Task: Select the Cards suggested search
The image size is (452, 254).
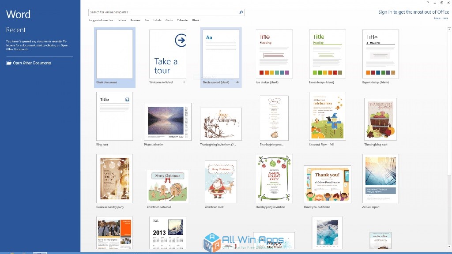Action: click(x=169, y=20)
